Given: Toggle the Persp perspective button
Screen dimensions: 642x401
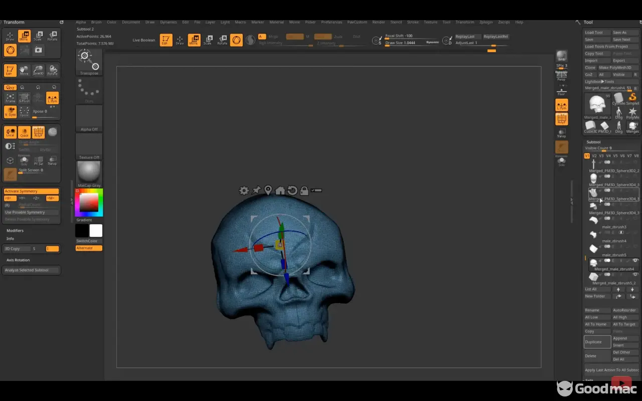Looking at the screenshot, I should 561,76.
